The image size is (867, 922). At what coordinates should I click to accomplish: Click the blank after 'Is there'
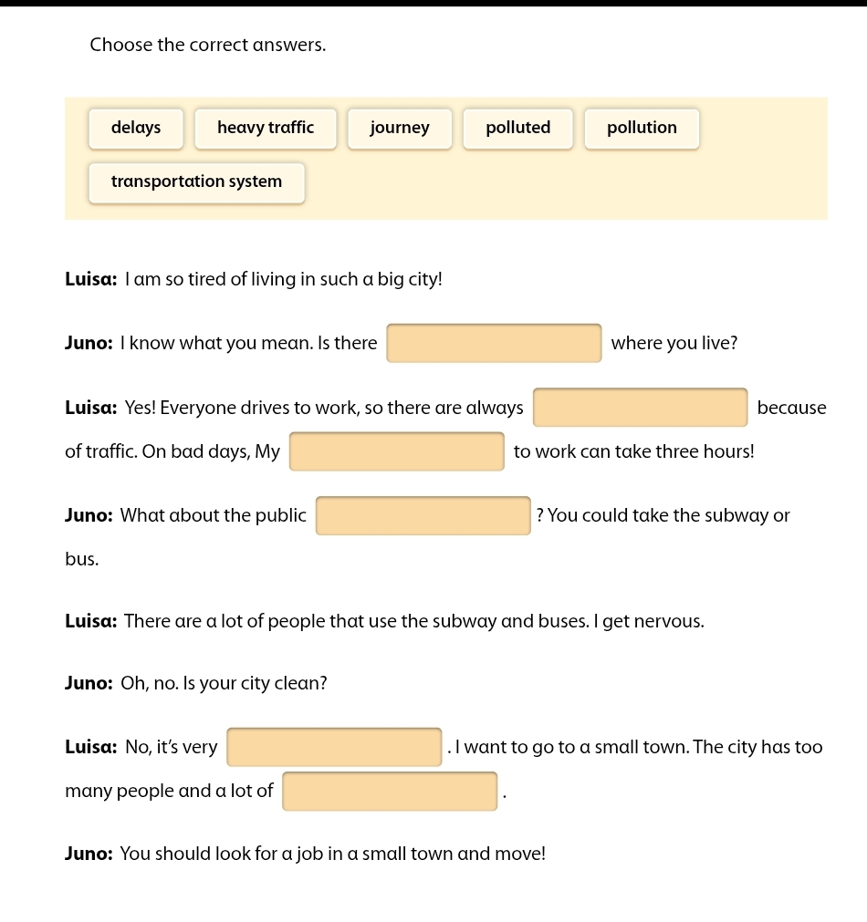coord(494,344)
